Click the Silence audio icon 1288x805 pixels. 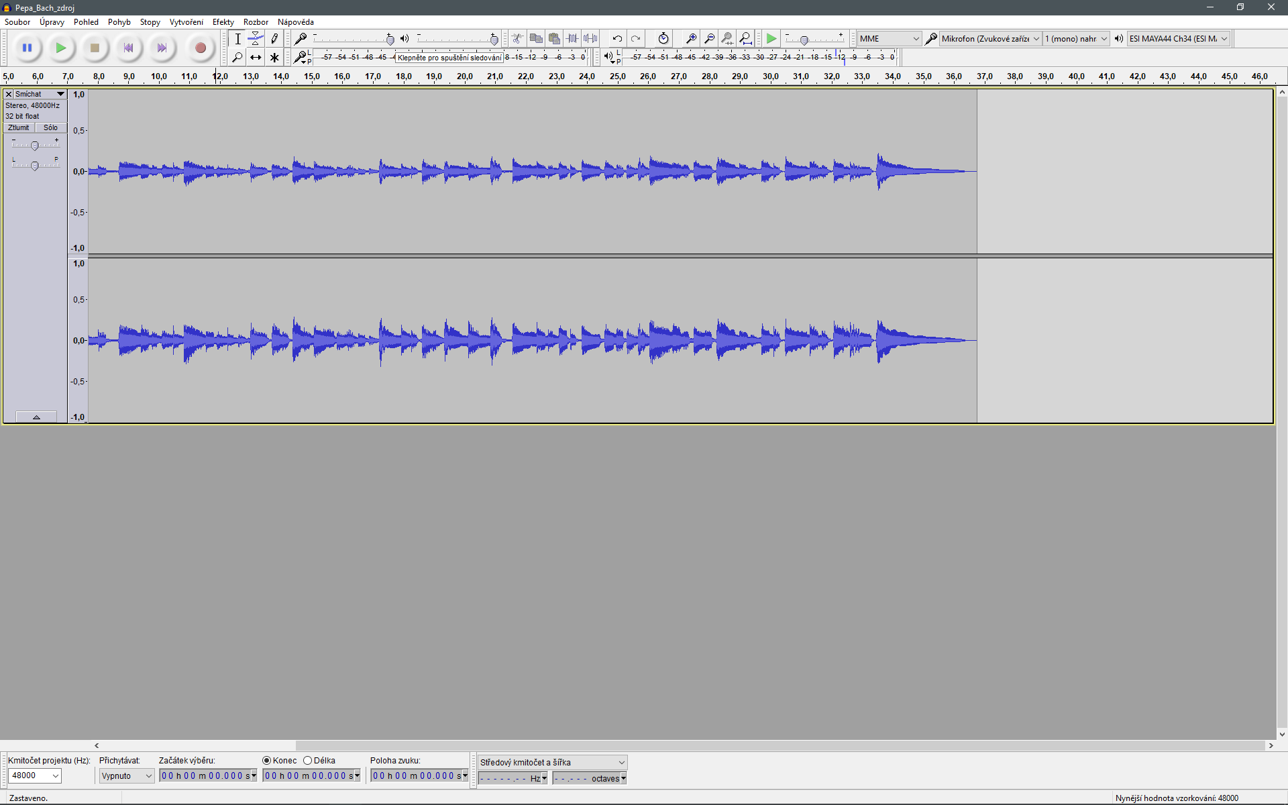pyautogui.click(x=590, y=38)
